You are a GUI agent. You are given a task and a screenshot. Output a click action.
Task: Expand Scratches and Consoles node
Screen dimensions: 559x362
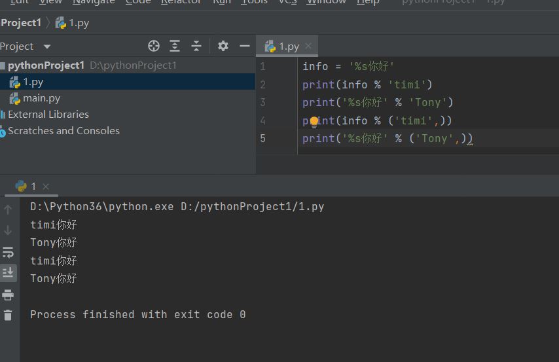(x=63, y=130)
